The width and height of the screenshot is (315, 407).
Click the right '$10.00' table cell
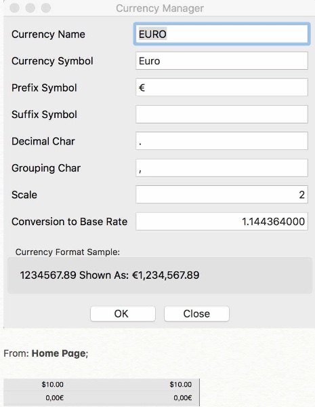[181, 385]
